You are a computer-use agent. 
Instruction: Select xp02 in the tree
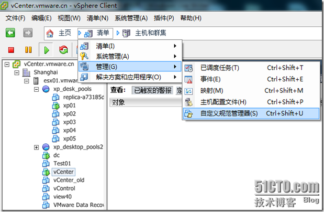tap(70, 114)
